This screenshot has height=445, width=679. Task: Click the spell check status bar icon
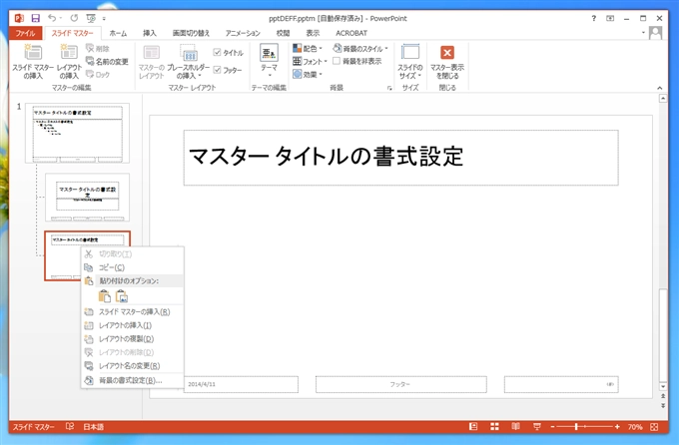coord(69,427)
